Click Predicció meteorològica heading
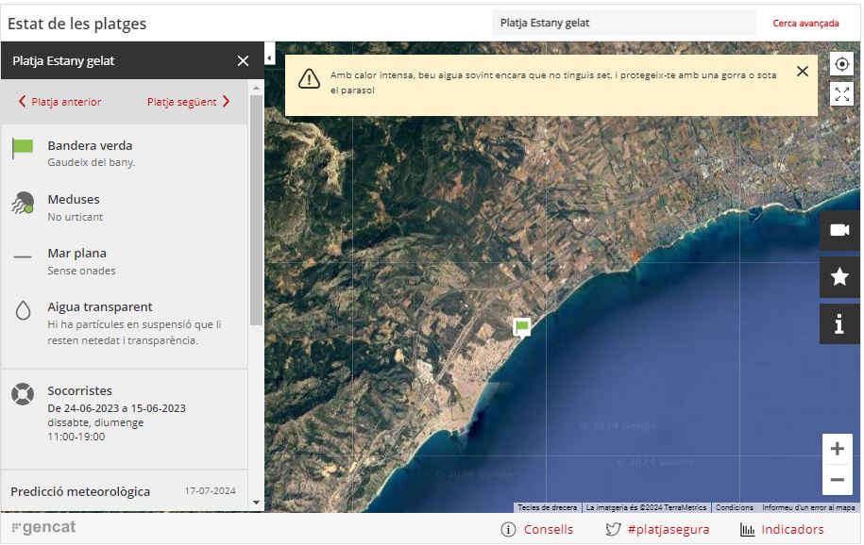The image size is (864, 545). pyautogui.click(x=80, y=491)
